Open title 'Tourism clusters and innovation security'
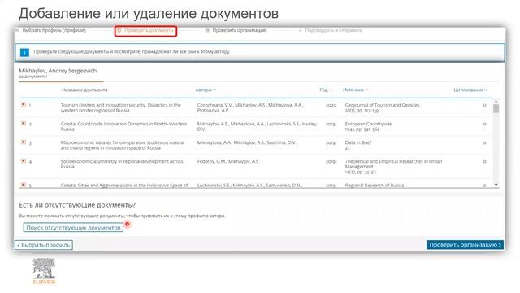The width and height of the screenshot is (520, 293). tap(121, 107)
